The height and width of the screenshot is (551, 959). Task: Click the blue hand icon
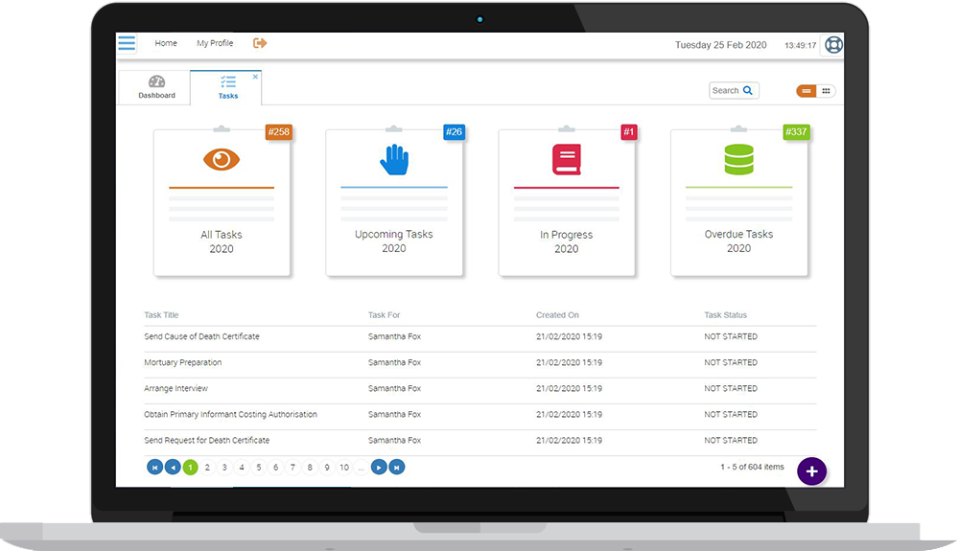pyautogui.click(x=394, y=159)
